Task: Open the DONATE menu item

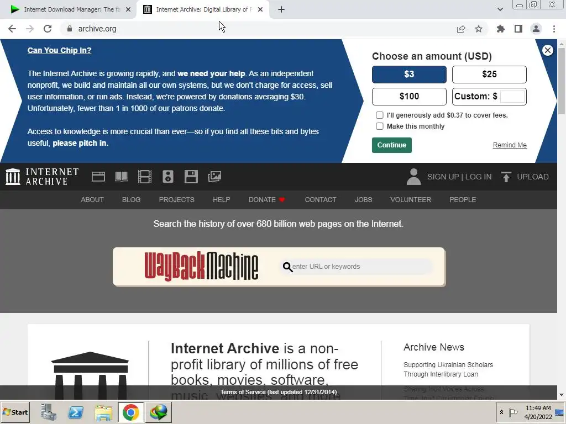Action: [x=267, y=200]
